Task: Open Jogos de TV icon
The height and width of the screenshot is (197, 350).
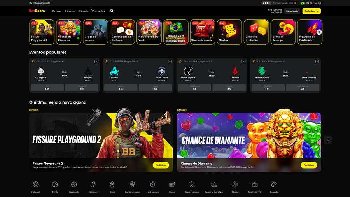Action: pos(255,185)
